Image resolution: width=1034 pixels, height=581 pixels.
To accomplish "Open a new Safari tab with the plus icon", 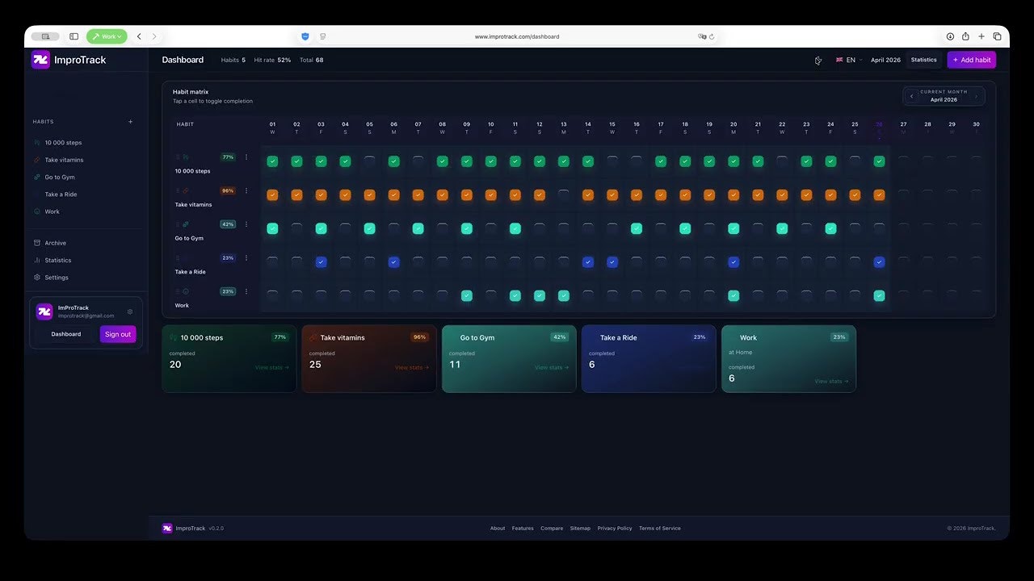I will pyautogui.click(x=981, y=36).
